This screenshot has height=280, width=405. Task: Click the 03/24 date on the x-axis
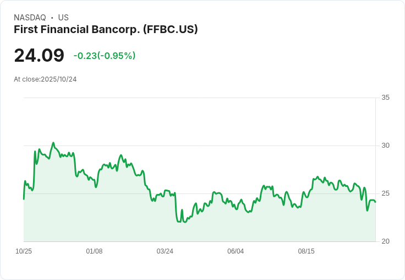pos(165,251)
